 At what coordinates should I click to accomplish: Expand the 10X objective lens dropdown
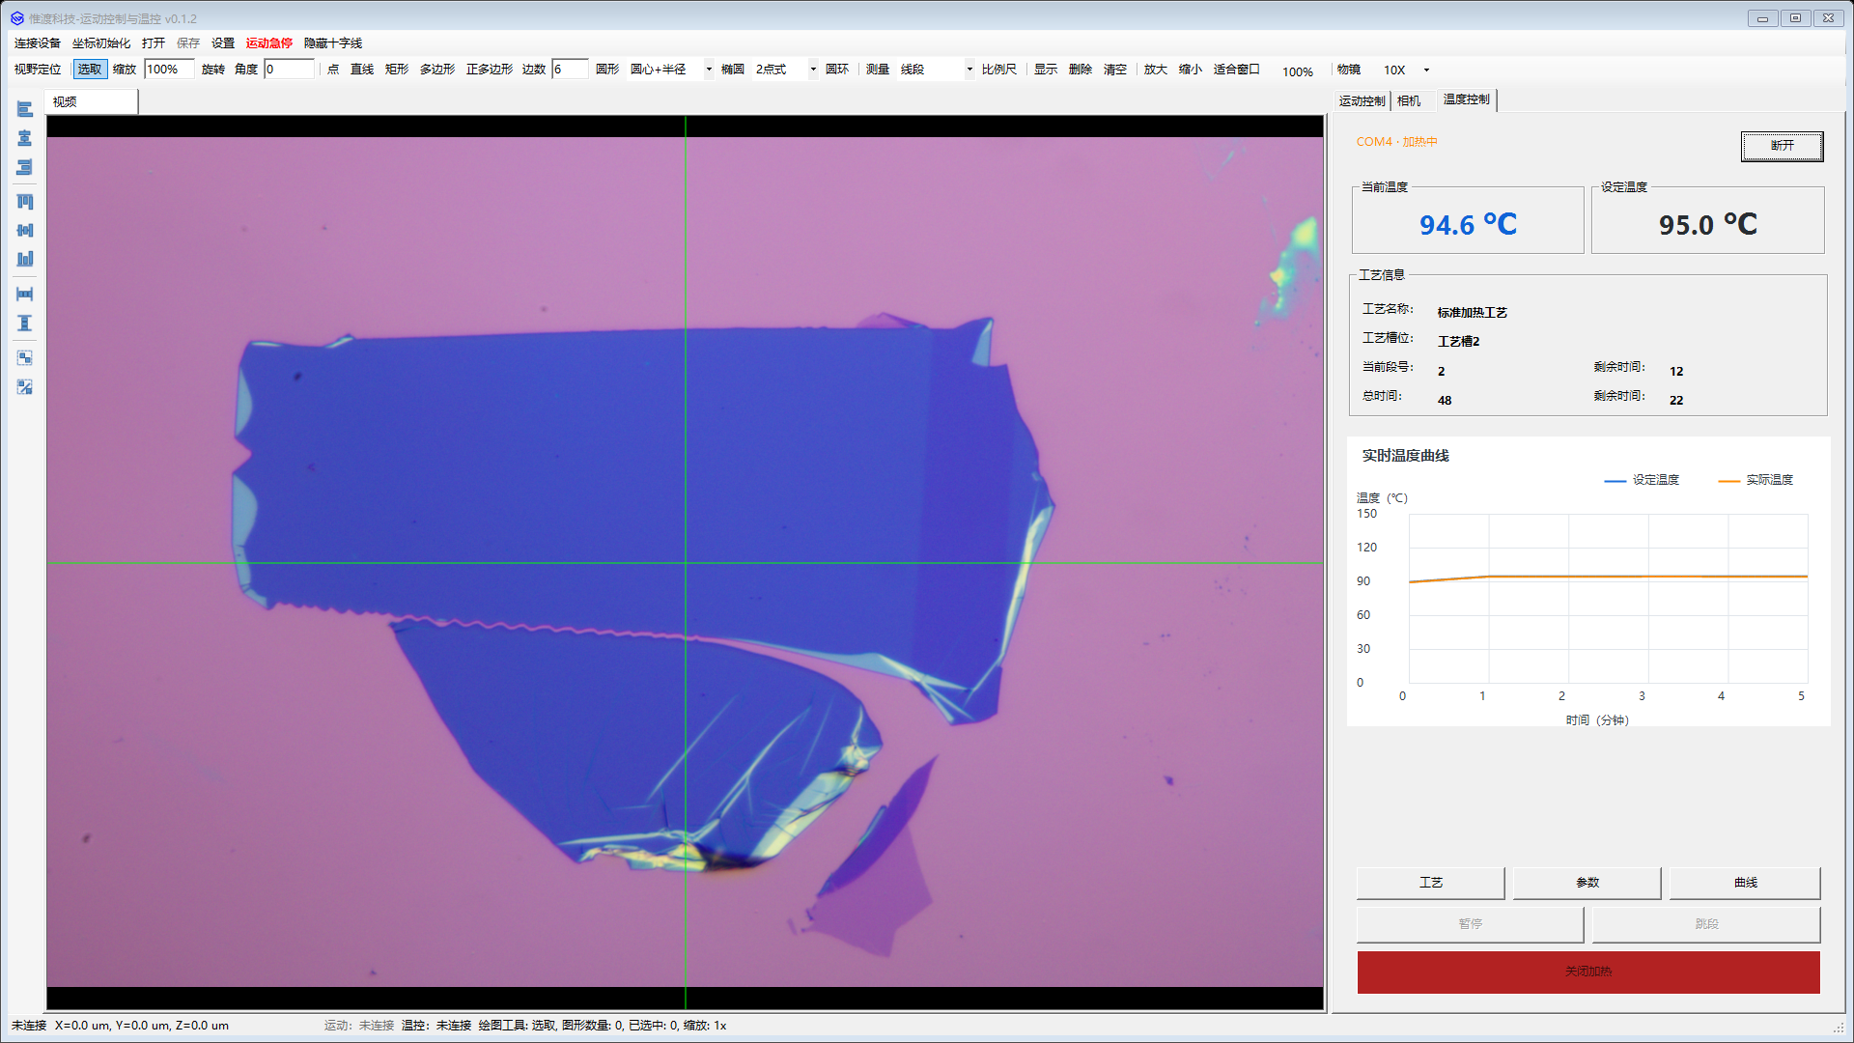coord(1426,70)
